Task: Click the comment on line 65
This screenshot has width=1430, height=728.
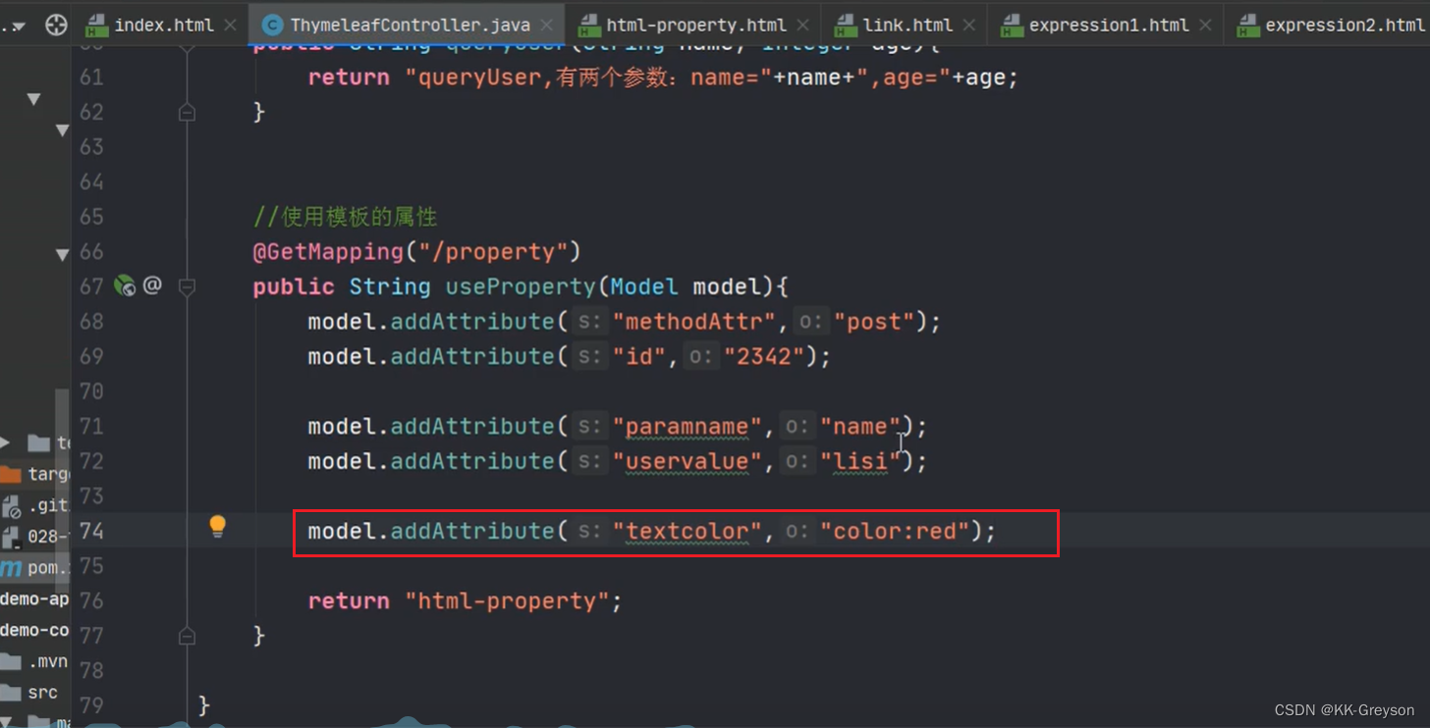Action: tap(345, 217)
